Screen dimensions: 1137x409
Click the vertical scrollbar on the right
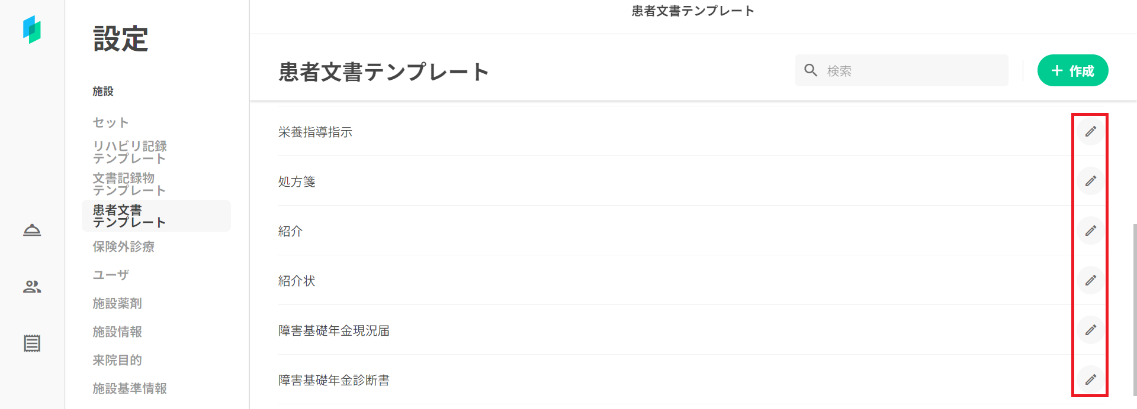click(x=1134, y=307)
